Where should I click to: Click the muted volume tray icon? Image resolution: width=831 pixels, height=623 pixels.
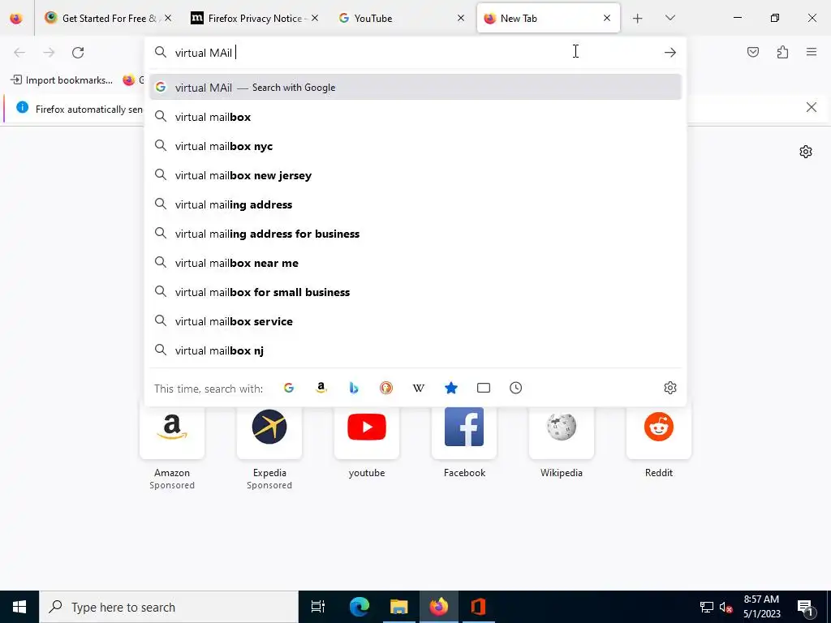coord(726,607)
